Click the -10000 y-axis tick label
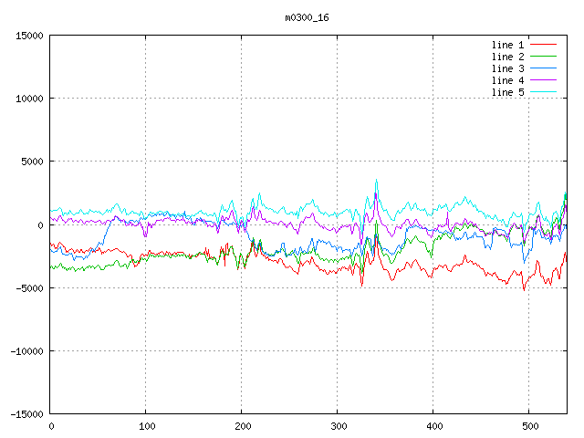The image size is (584, 438). (26, 350)
